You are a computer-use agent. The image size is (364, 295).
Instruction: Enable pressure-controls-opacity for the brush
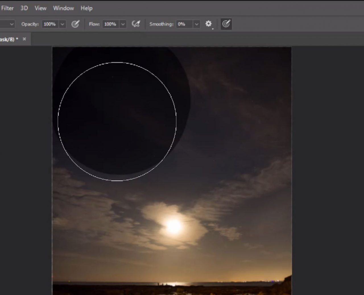(76, 24)
